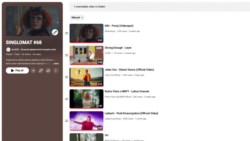Click the large playlist cover image
This screenshot has width=250, height=141.
[x=32, y=21]
